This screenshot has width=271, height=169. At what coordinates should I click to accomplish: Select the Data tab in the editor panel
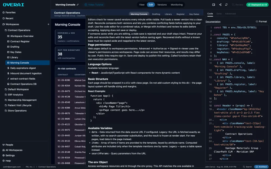click(219, 14)
